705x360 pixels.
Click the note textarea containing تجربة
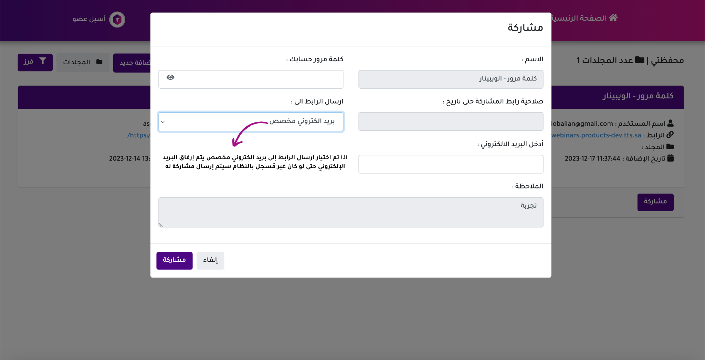tap(350, 212)
